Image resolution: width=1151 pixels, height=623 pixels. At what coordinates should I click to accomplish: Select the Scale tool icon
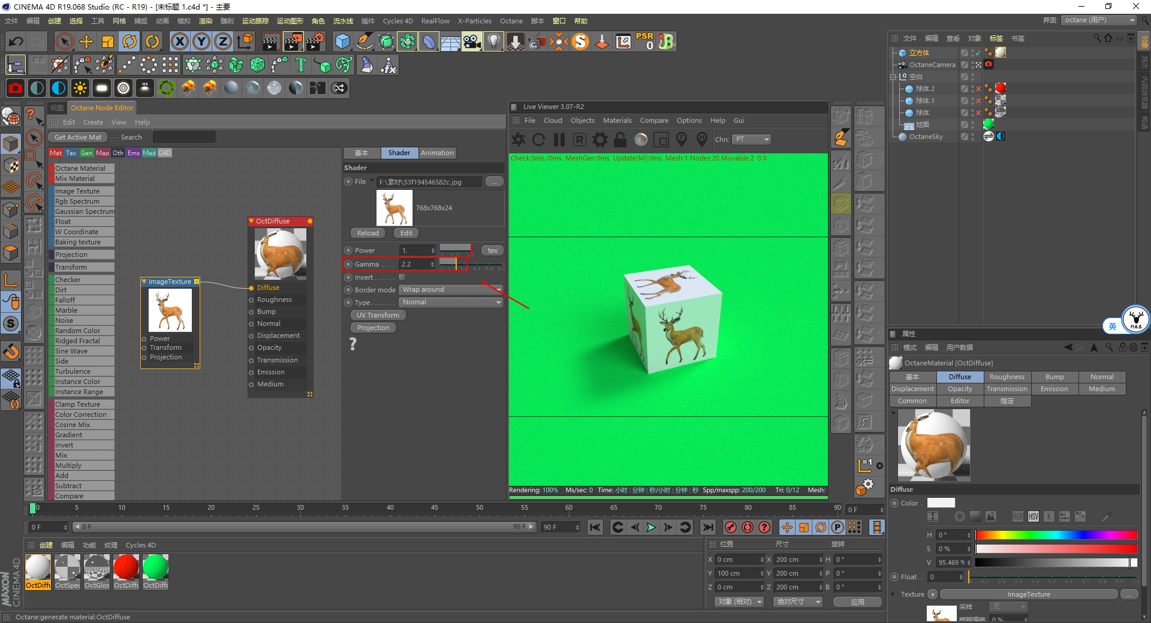click(x=108, y=41)
